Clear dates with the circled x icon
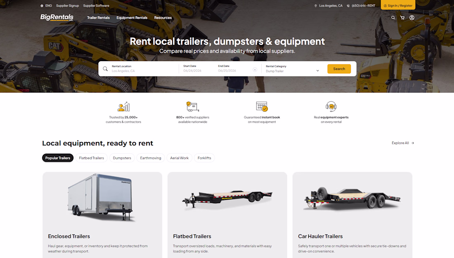454x258 pixels. tap(255, 70)
